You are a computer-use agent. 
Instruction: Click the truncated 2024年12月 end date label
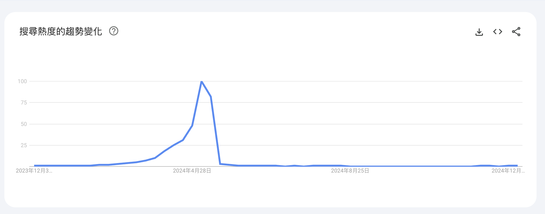tap(508, 171)
